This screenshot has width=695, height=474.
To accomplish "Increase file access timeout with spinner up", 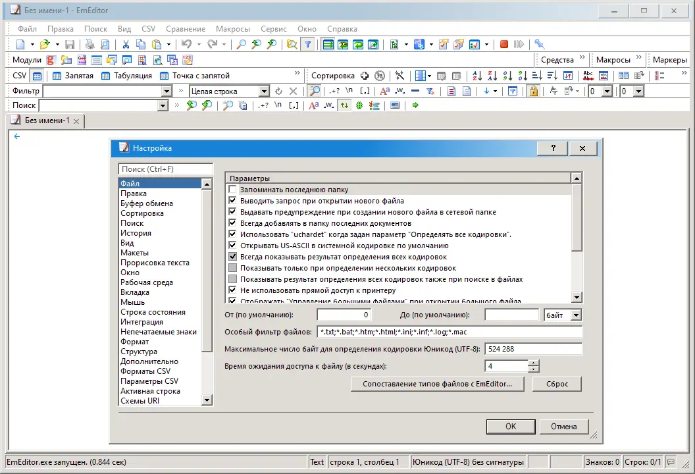I will tap(534, 363).
